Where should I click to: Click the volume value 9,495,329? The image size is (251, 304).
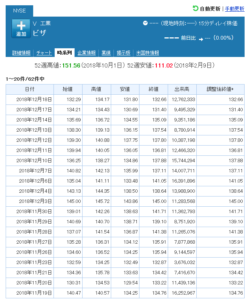tap(185, 110)
